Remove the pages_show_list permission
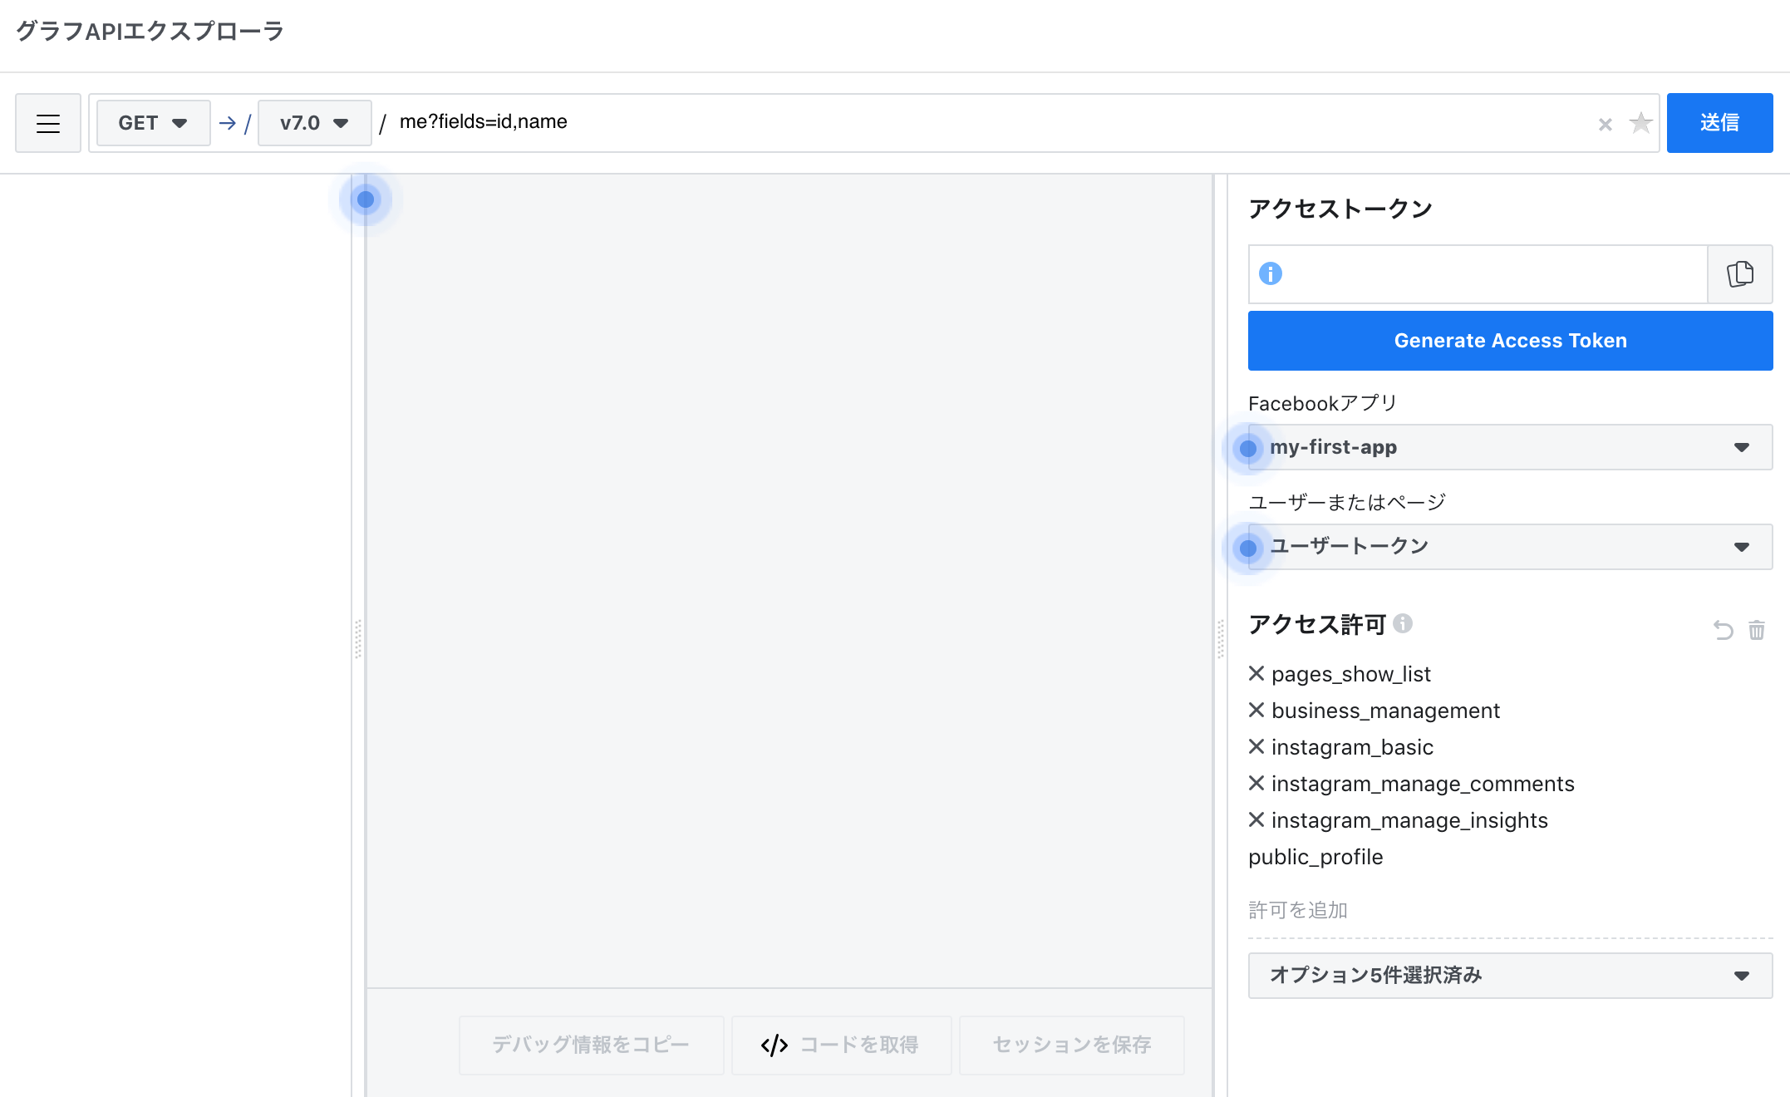 pyautogui.click(x=1256, y=674)
